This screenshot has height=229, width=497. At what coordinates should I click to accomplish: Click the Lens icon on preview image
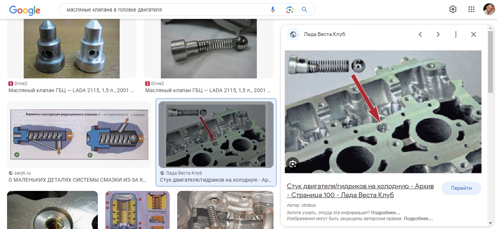[x=293, y=164]
